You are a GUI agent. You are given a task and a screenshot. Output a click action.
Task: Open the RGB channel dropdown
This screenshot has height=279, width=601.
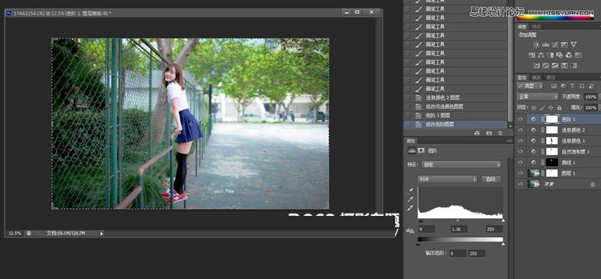[x=447, y=179]
